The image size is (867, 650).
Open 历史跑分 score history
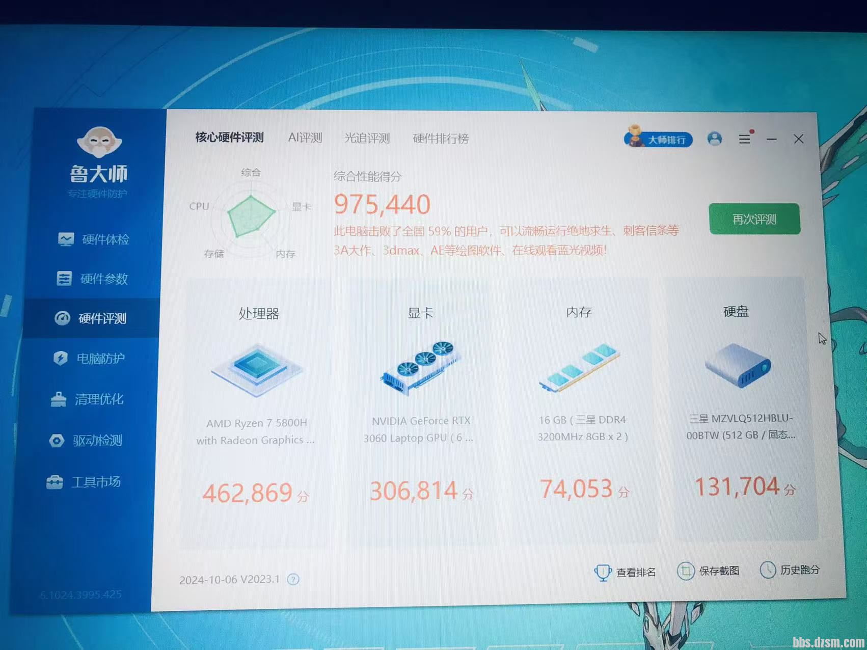coord(790,570)
